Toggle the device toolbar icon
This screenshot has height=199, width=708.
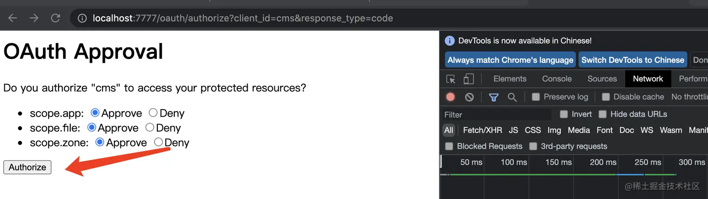469,79
